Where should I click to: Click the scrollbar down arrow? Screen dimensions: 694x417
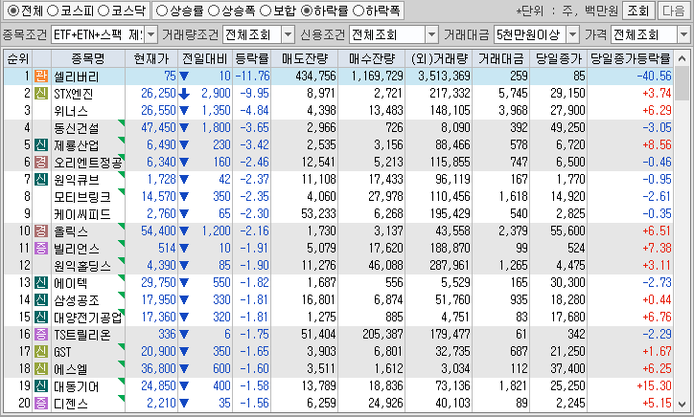[x=682, y=404]
